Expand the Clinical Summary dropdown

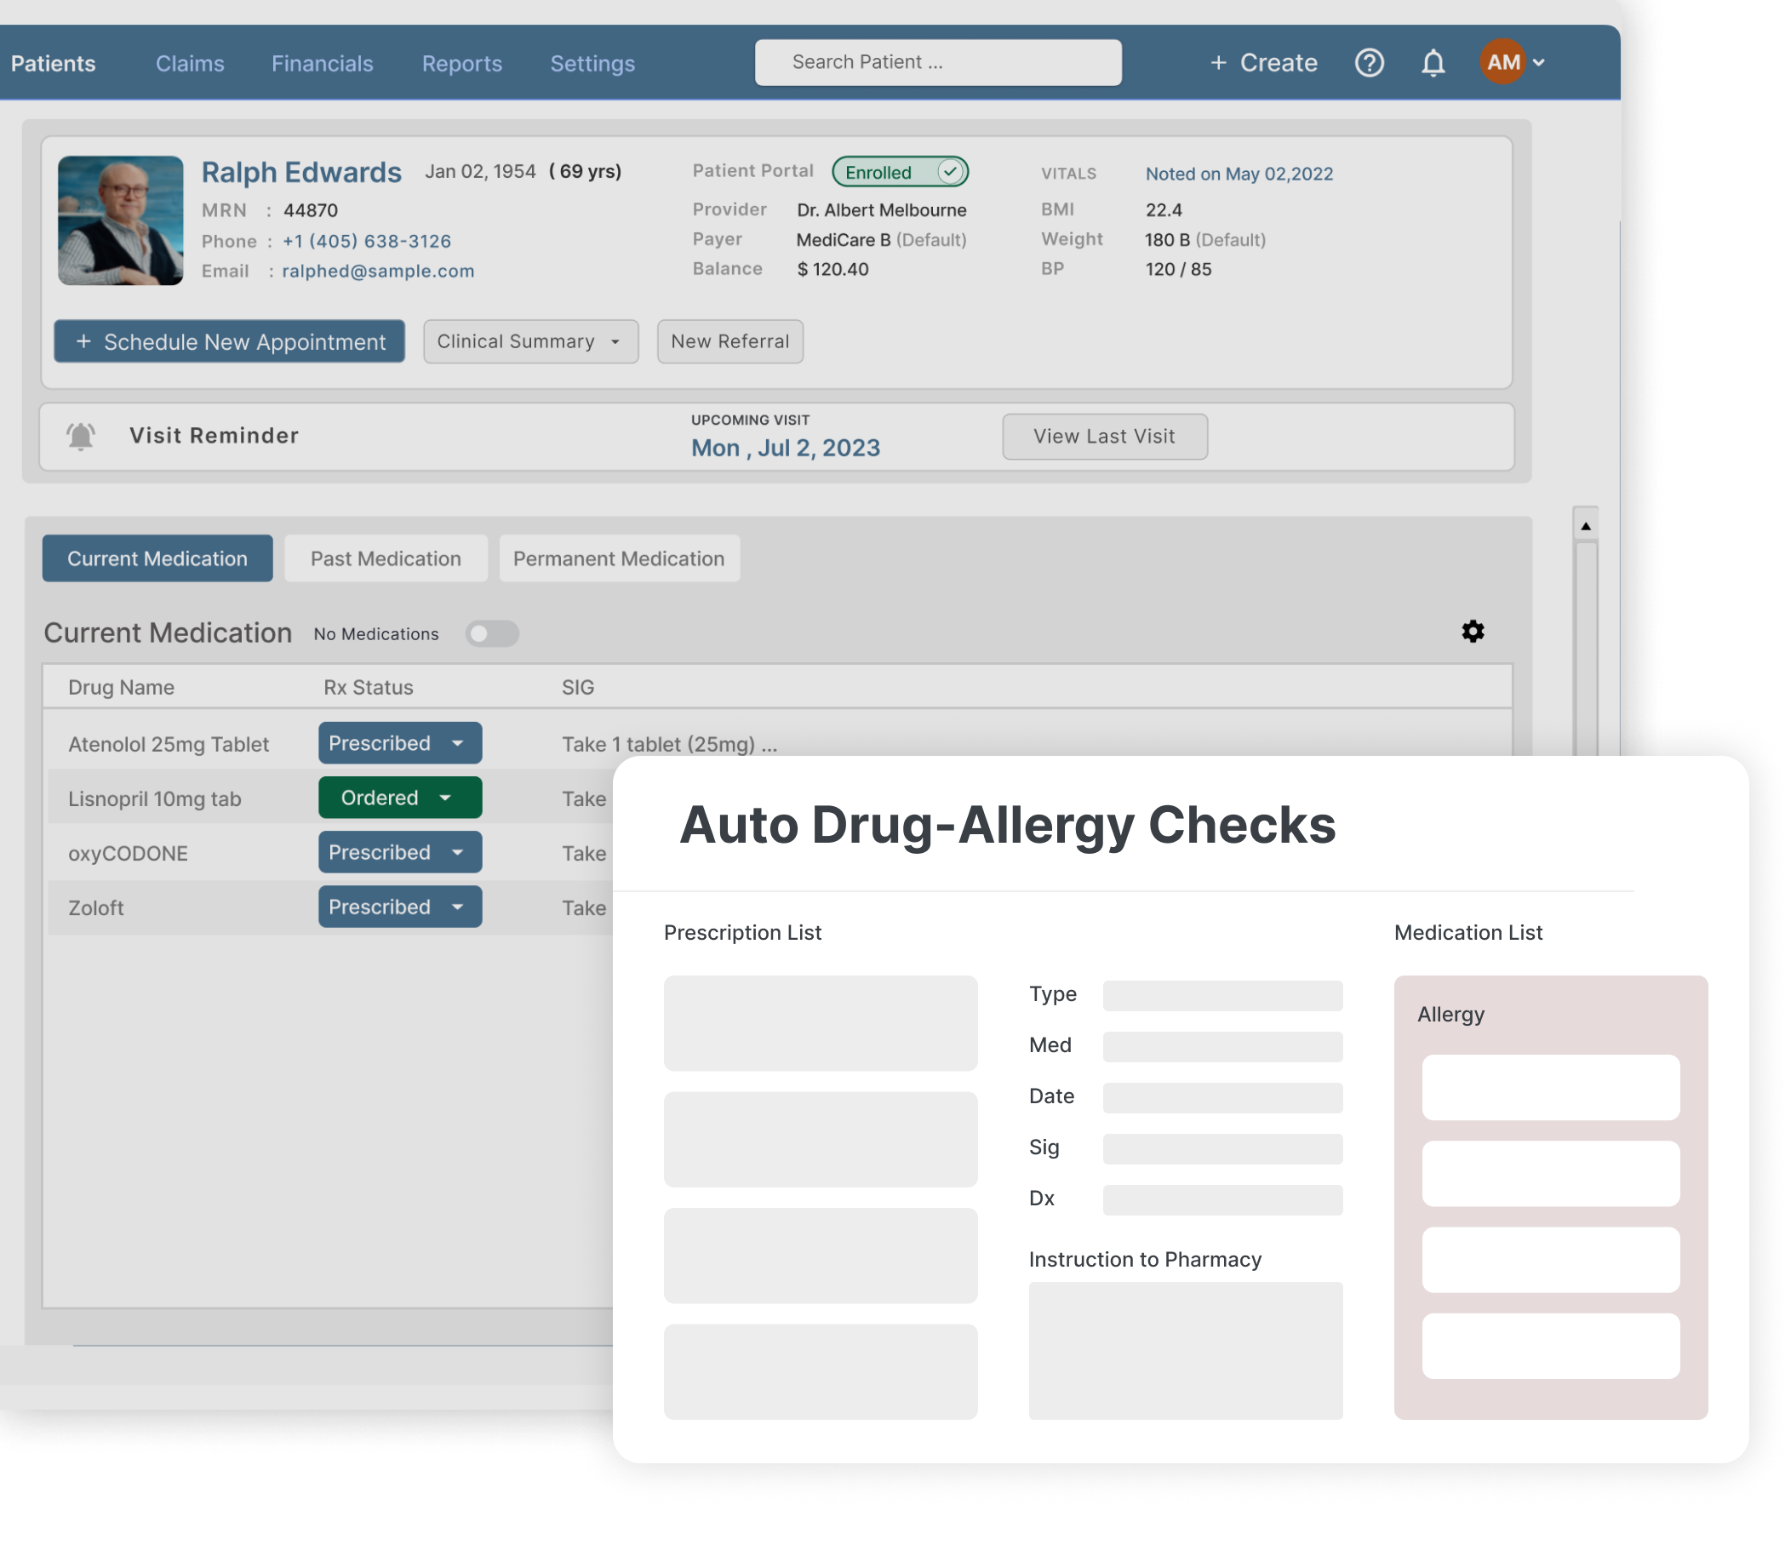pos(530,341)
